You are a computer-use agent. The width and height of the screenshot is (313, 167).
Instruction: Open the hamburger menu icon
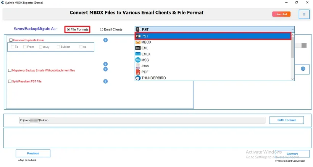click(304, 15)
